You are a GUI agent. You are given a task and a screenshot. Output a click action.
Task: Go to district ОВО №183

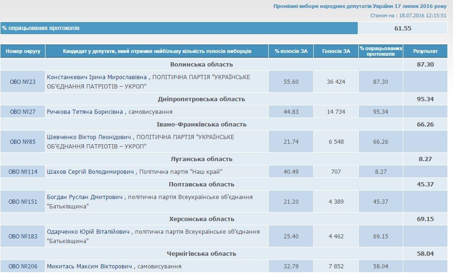point(23,237)
